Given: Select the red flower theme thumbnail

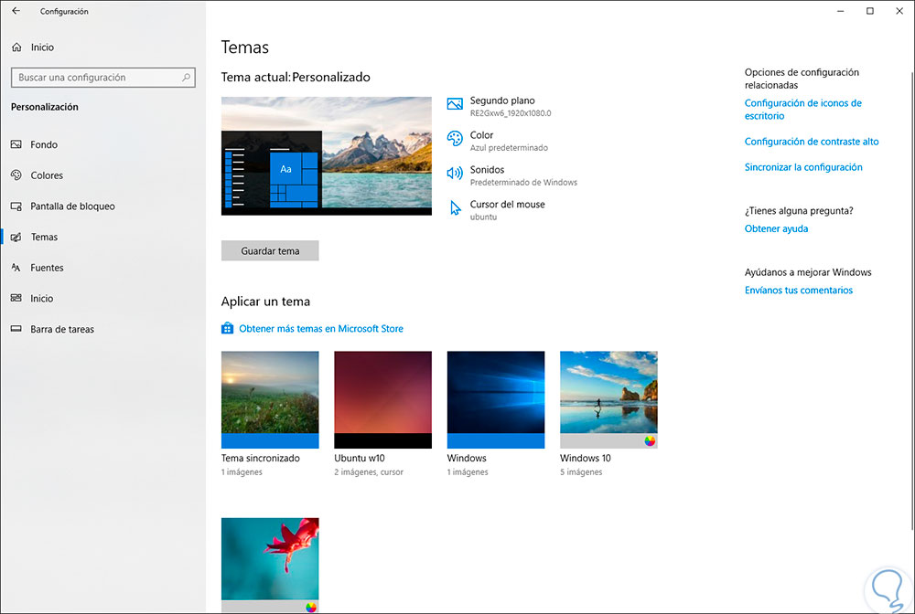Looking at the screenshot, I should (270, 565).
